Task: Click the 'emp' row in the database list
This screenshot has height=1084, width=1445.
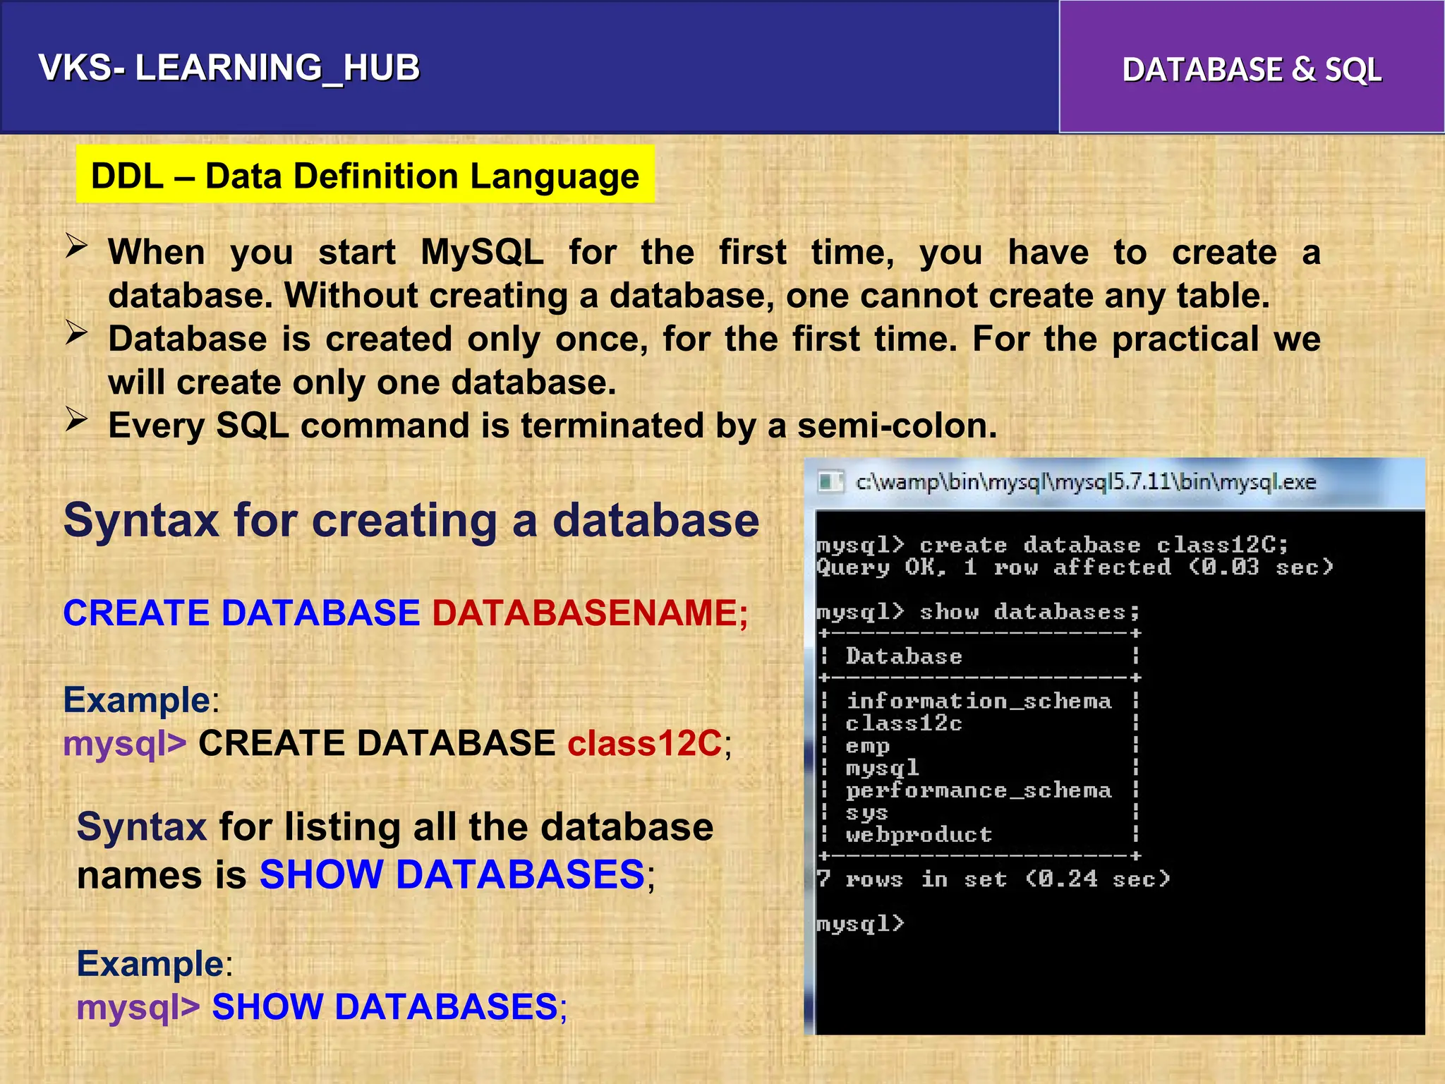Action: click(868, 746)
